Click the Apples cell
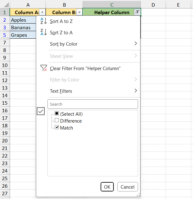 pyautogui.click(x=23, y=20)
